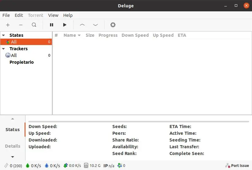This screenshot has width=252, height=170.
Task: Minimize the Deluge window
Action: tap(226, 6)
